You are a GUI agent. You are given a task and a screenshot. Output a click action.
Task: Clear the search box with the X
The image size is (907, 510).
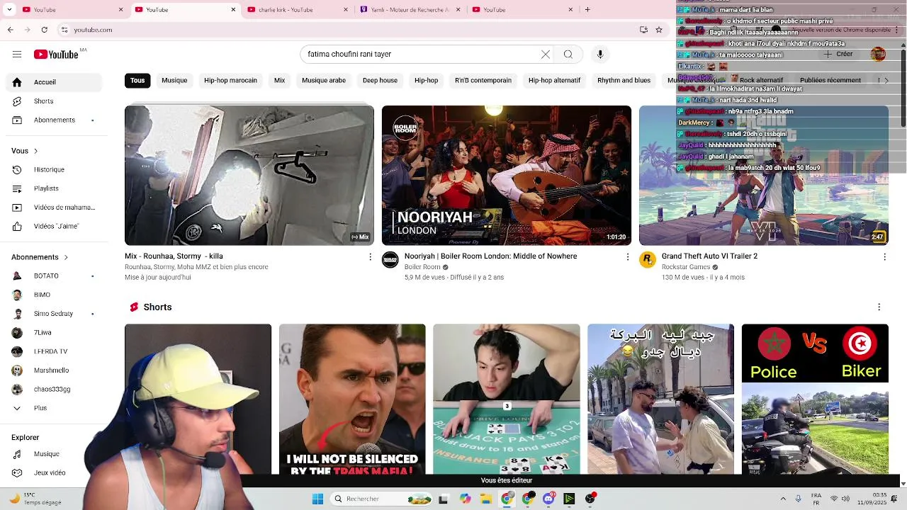[x=546, y=55]
